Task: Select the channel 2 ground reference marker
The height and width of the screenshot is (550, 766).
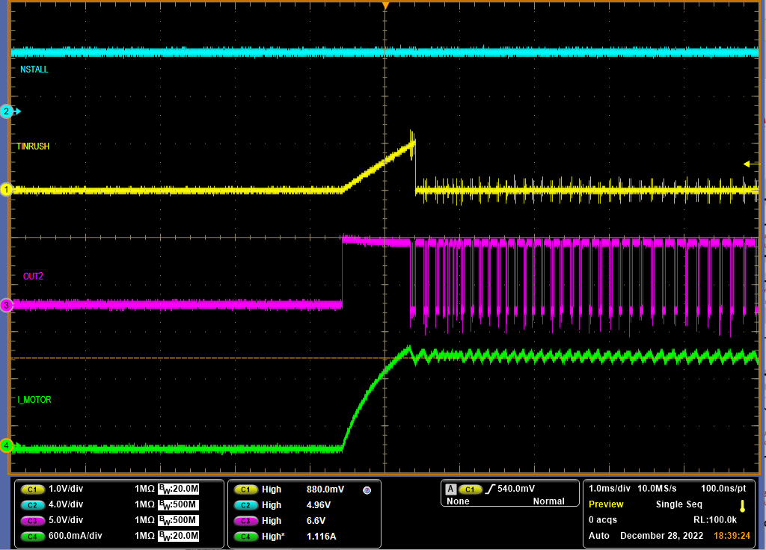Action: [6, 111]
